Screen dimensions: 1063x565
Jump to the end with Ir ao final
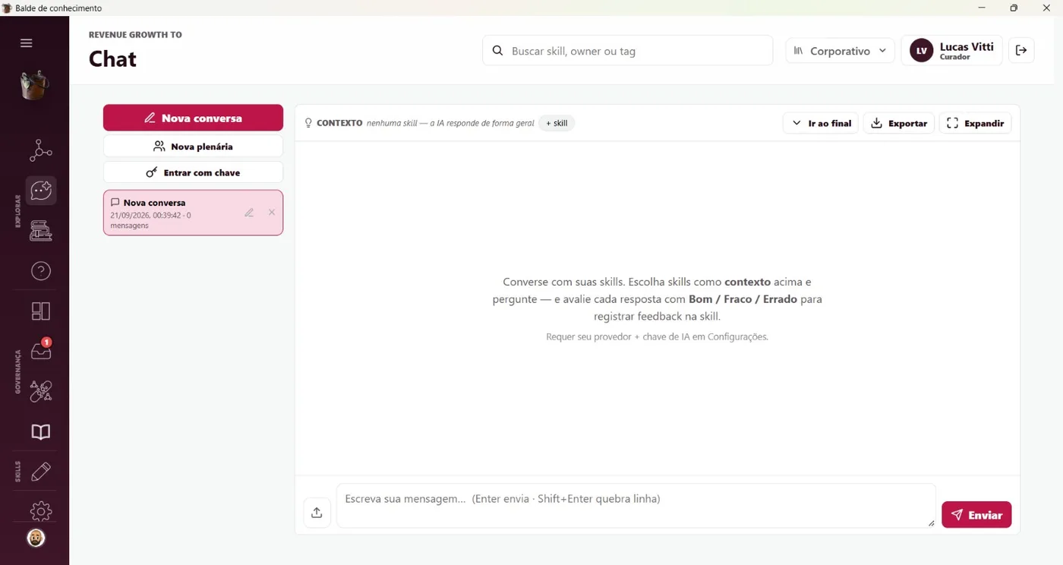click(x=821, y=123)
